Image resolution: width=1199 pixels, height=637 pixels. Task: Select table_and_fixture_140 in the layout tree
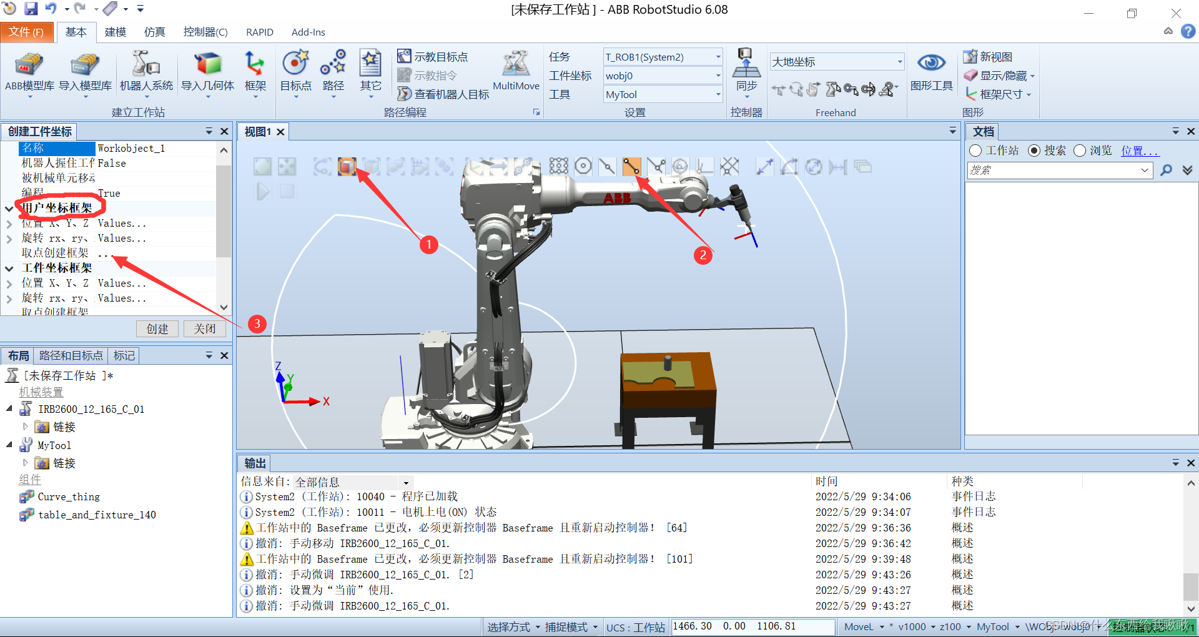(97, 515)
